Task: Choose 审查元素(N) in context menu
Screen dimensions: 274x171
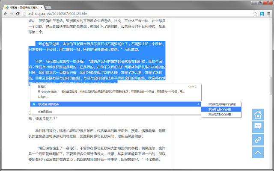Action: pyautogui.click(x=116, y=112)
